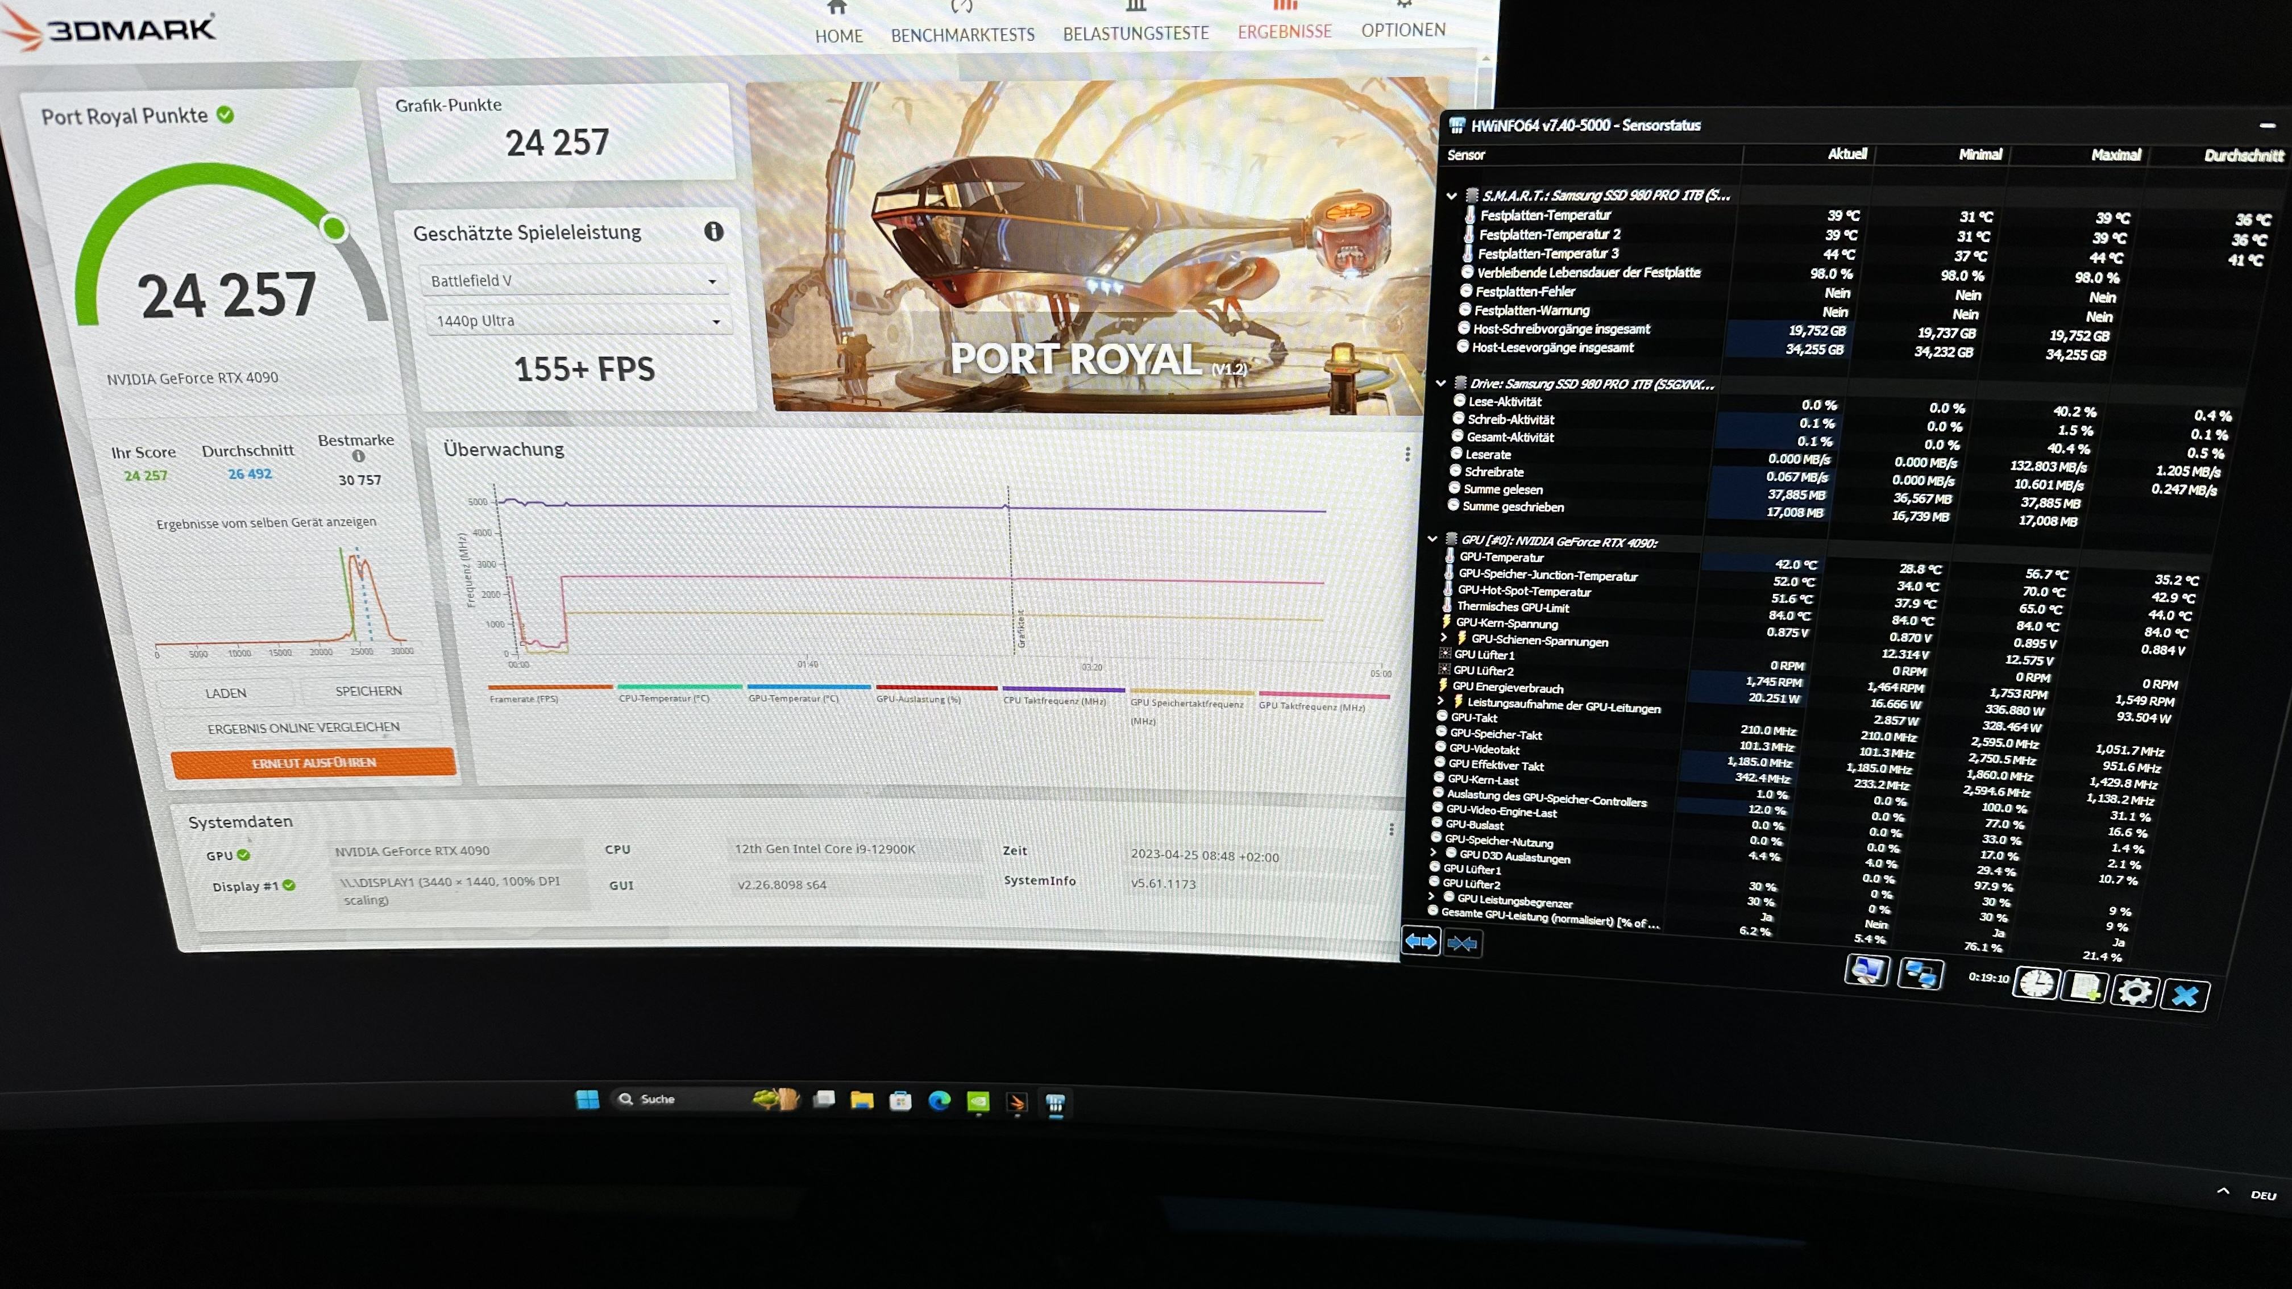The image size is (2292, 1289).
Task: Click HWiNFO reset clock icon
Action: tap(2036, 984)
